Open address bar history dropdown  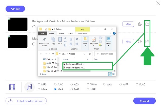(84, 54)
